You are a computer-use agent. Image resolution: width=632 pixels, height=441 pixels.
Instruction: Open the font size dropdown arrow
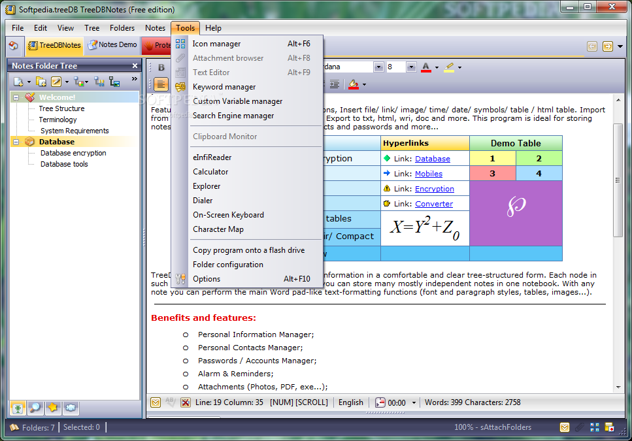411,67
